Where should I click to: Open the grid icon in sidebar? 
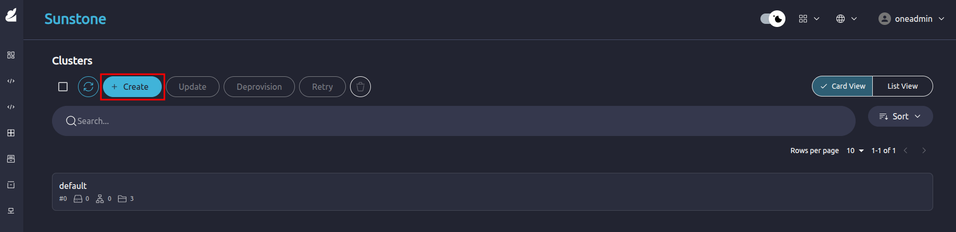11,133
